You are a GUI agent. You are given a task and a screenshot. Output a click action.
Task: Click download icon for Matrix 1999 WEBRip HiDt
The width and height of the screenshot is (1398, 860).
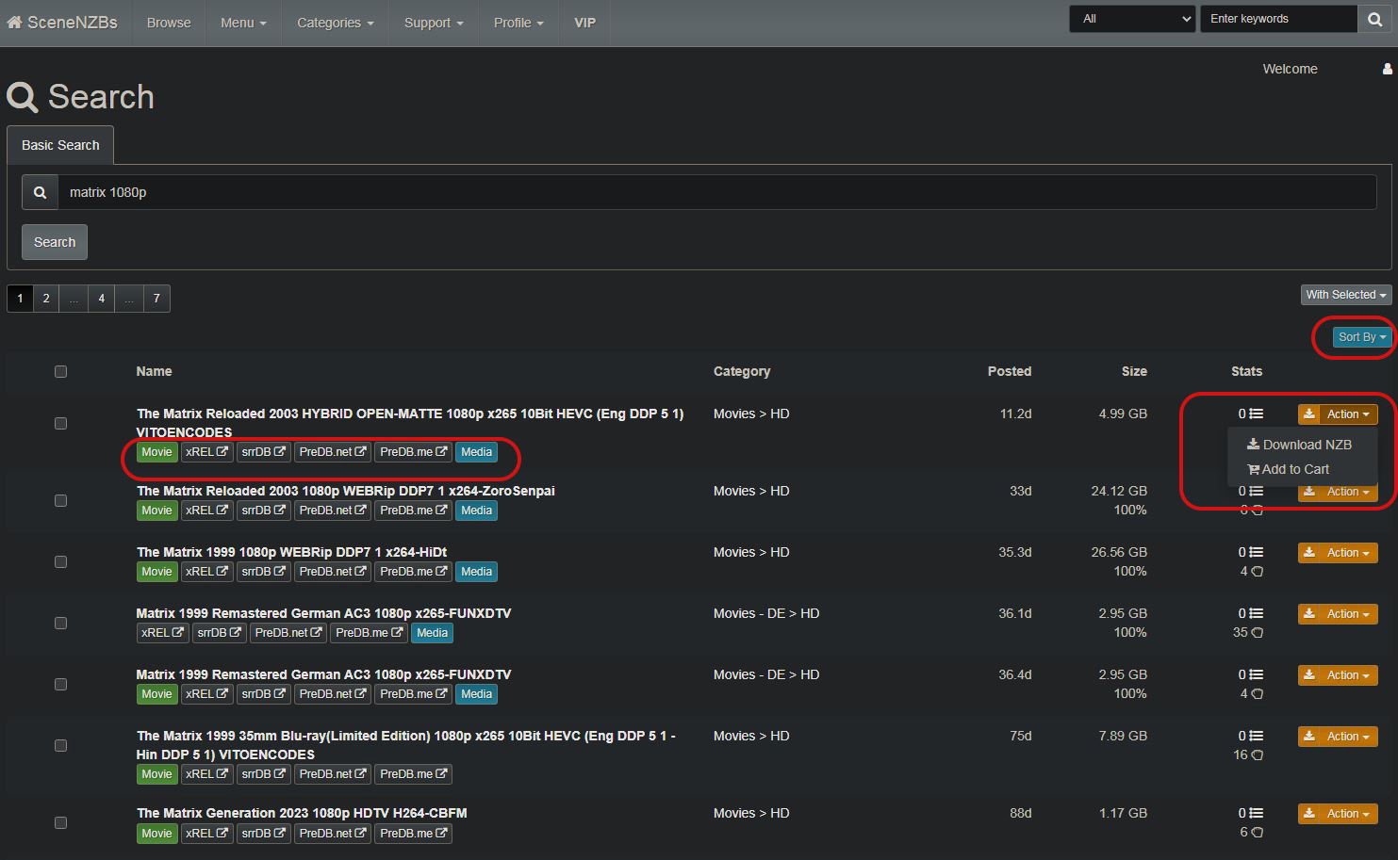tap(1309, 553)
